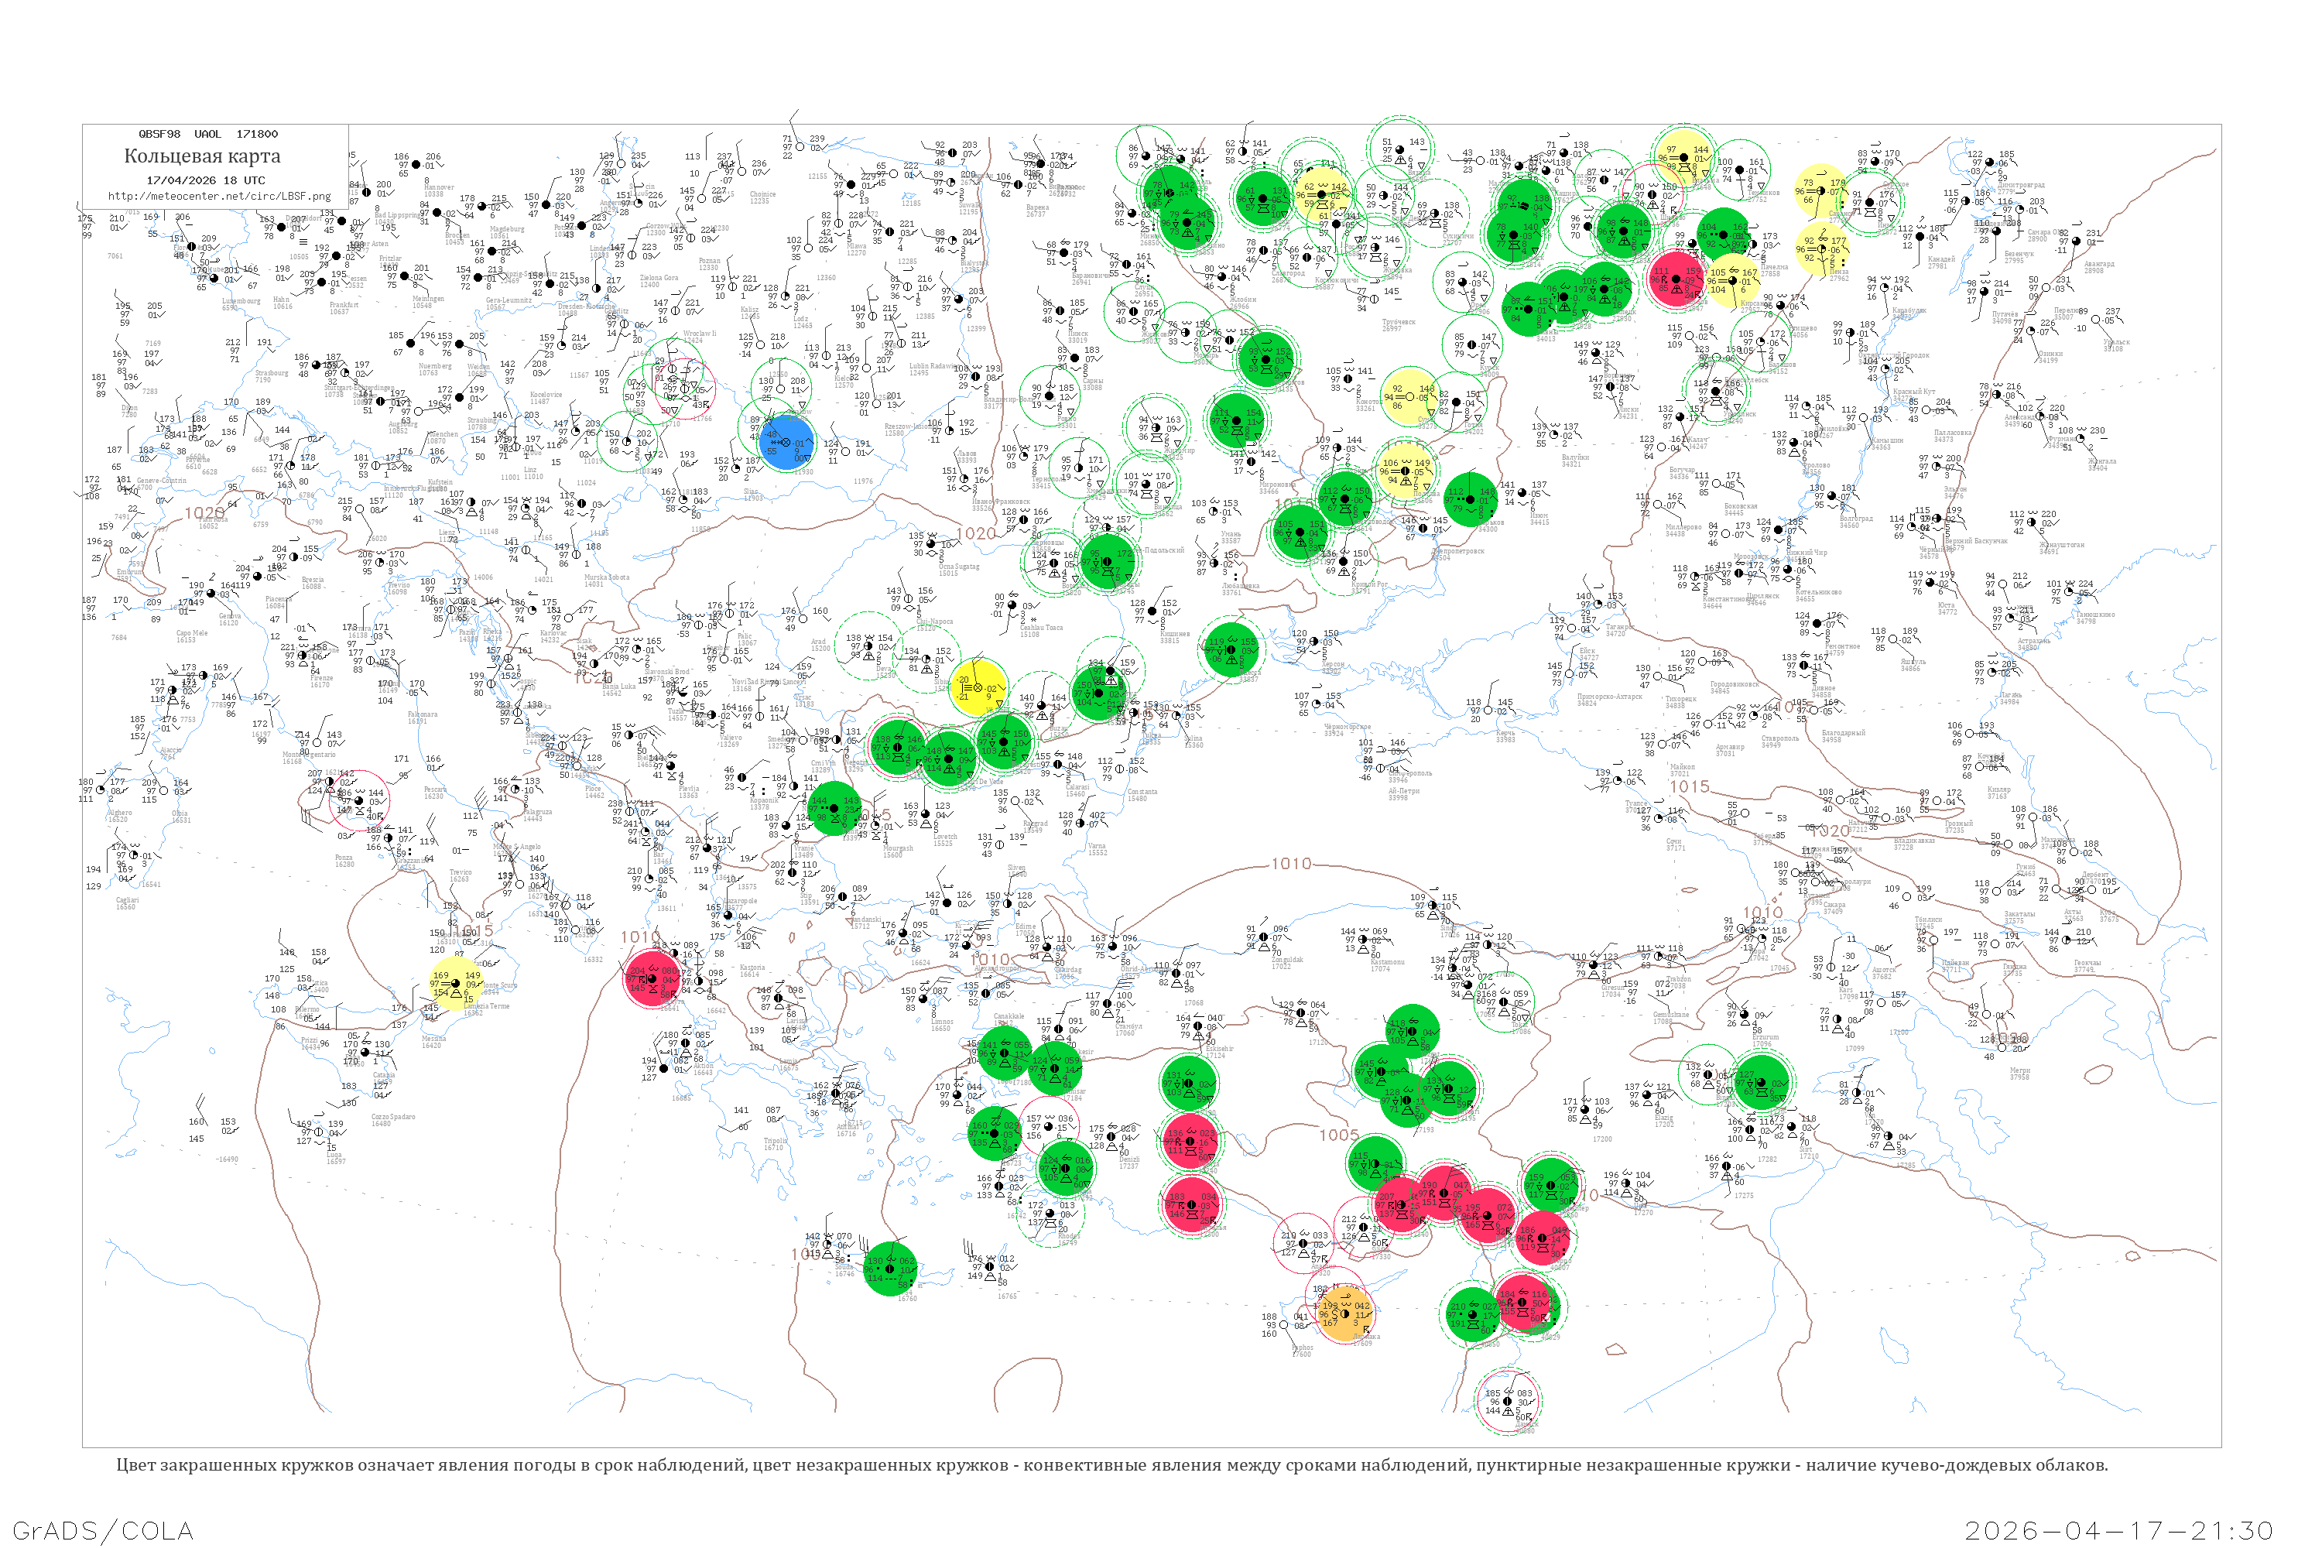Viewport: 2322px width, 1548px height.
Task: Select the Frankfurt 10637 station label
Action: pyautogui.click(x=344, y=308)
